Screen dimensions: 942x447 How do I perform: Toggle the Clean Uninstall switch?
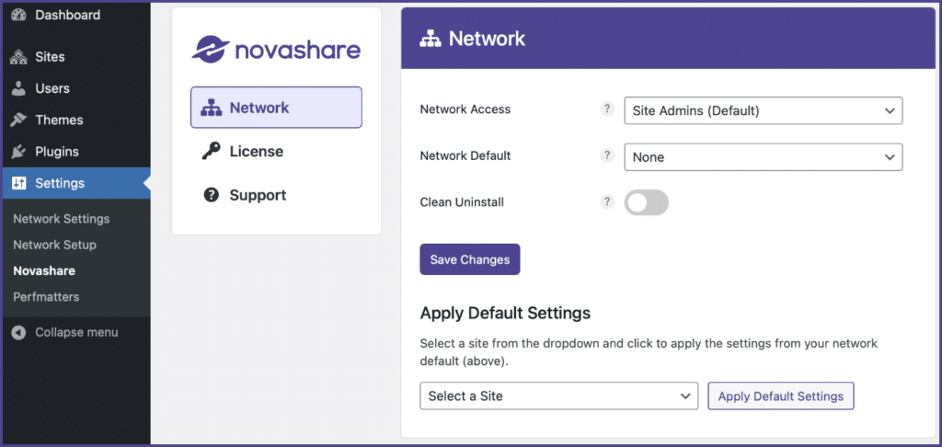tap(647, 202)
